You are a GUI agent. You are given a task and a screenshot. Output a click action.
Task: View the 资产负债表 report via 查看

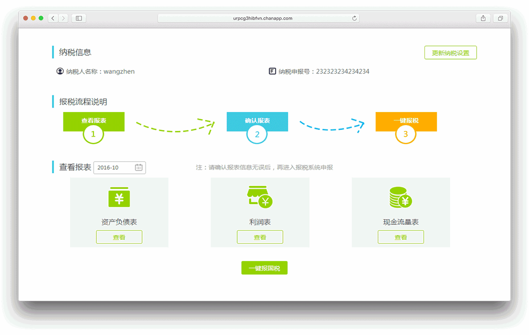[x=119, y=237]
